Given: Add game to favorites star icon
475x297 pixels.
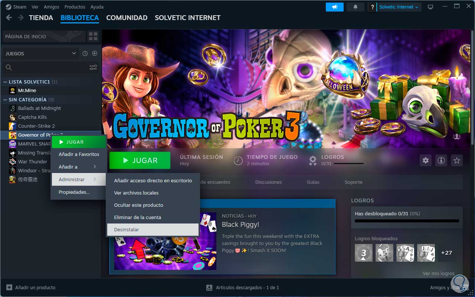Looking at the screenshot, I should (x=457, y=160).
